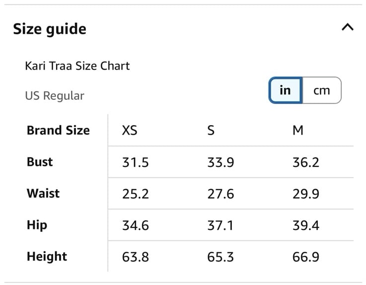Select the XS brand size column
The width and height of the screenshot is (366, 285).
[130, 130]
